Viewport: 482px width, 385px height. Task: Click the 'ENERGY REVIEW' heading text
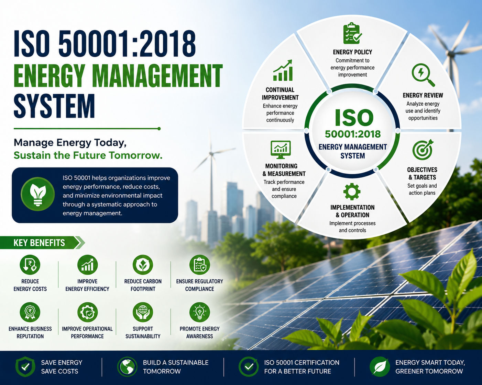point(423,95)
